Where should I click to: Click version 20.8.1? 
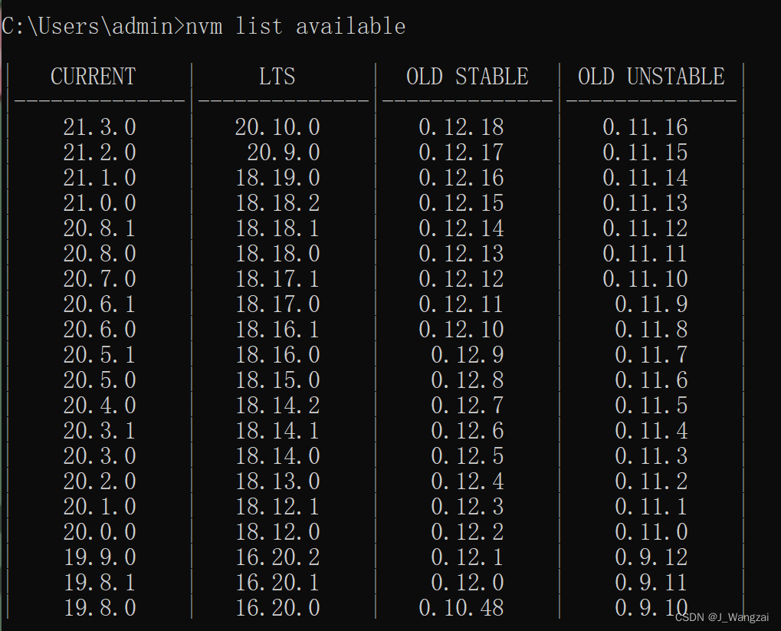coord(100,228)
